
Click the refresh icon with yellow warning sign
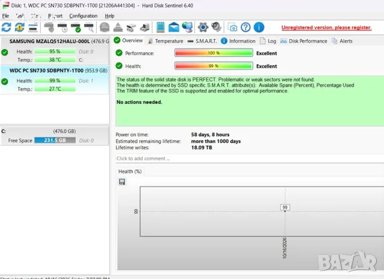[20, 27]
